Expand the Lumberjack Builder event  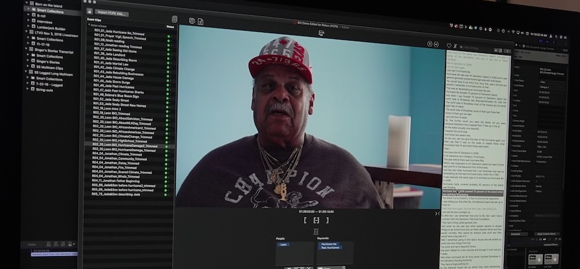(x=28, y=26)
